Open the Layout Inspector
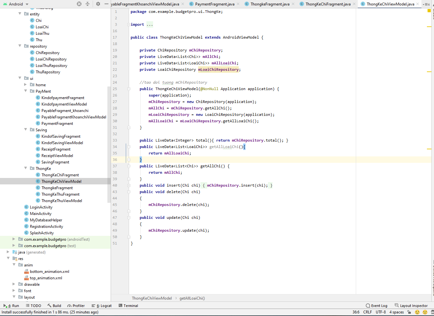The image size is (434, 316). (411, 306)
